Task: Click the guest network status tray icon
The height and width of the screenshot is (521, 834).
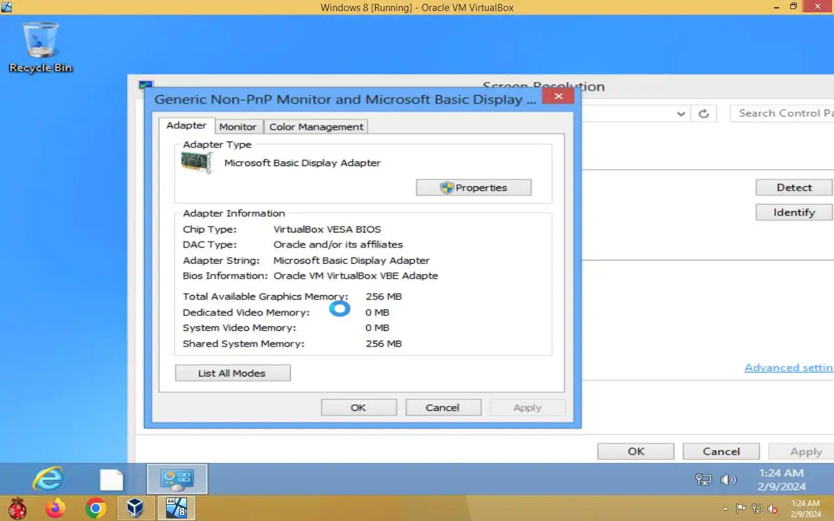Action: pos(703,480)
